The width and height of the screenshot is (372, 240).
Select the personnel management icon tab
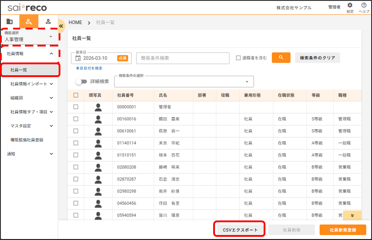(x=29, y=21)
